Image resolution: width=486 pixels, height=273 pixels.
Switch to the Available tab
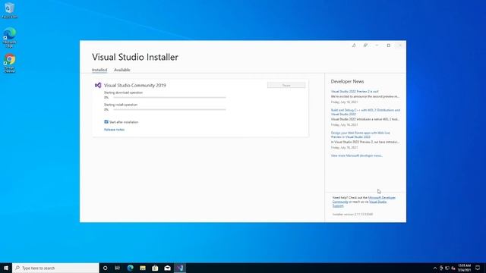coord(122,70)
